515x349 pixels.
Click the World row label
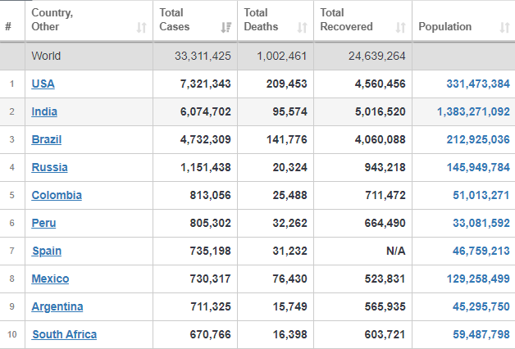click(x=46, y=56)
